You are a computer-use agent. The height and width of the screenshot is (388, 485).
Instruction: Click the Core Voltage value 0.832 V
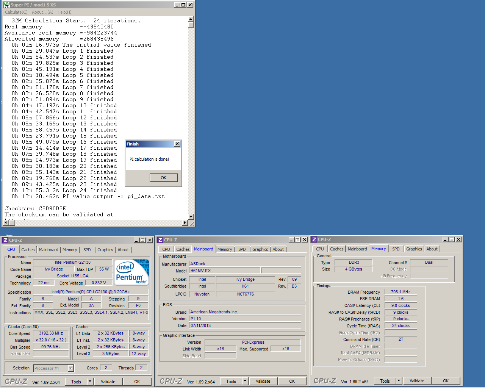[99, 283]
